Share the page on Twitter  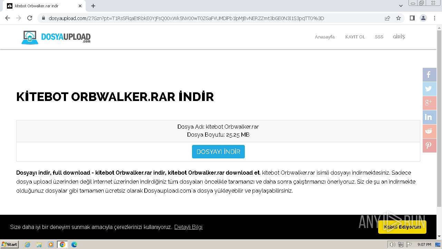click(430, 89)
